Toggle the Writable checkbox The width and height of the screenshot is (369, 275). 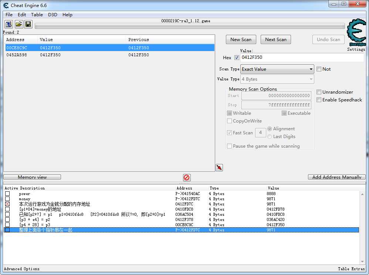(x=230, y=113)
